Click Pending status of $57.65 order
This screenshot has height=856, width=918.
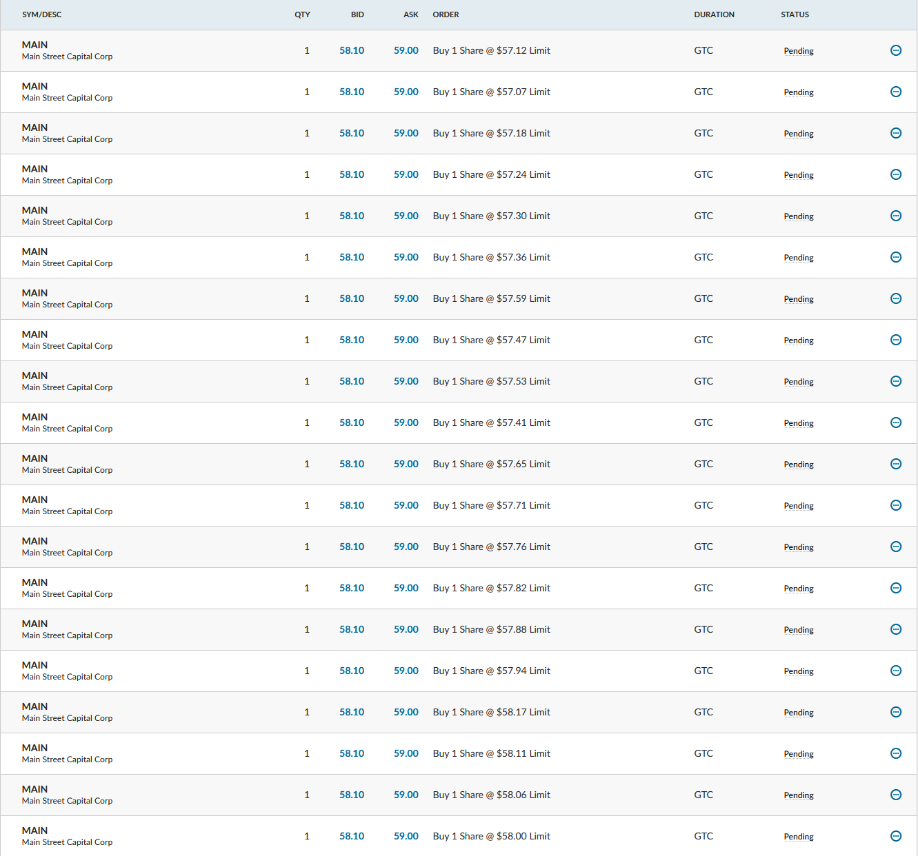click(799, 465)
